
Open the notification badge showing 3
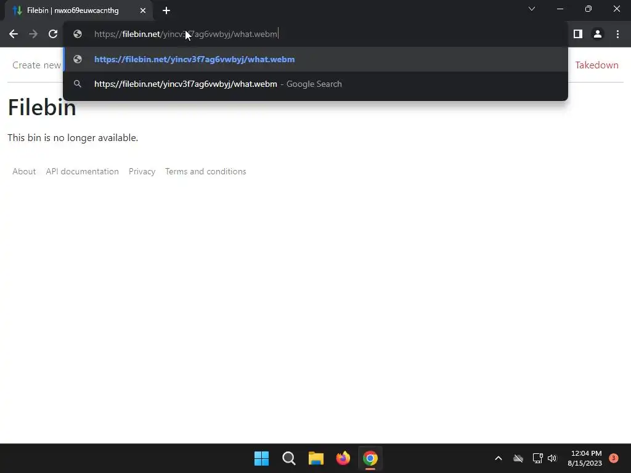[x=614, y=458]
